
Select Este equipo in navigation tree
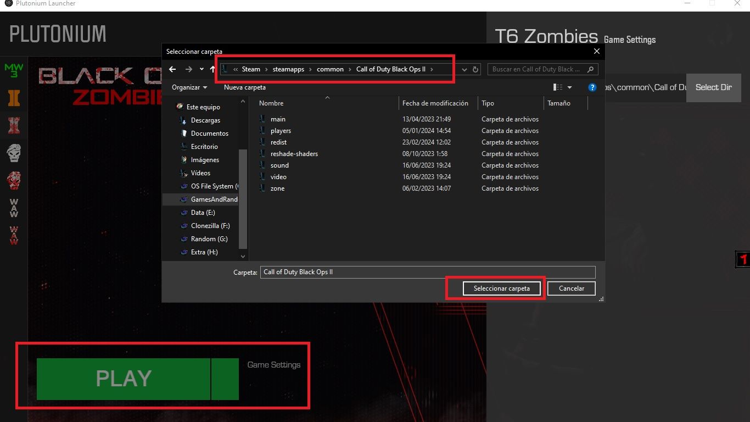[x=203, y=107]
